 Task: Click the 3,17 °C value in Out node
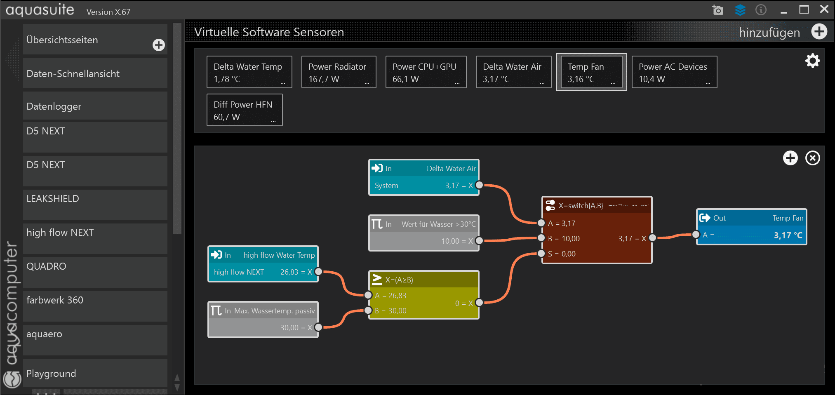[x=788, y=235]
